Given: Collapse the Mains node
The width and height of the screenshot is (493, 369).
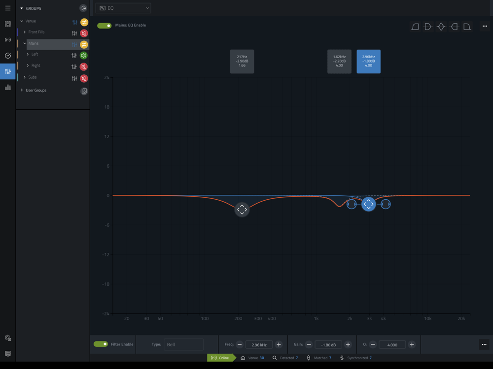Looking at the screenshot, I should coord(25,43).
